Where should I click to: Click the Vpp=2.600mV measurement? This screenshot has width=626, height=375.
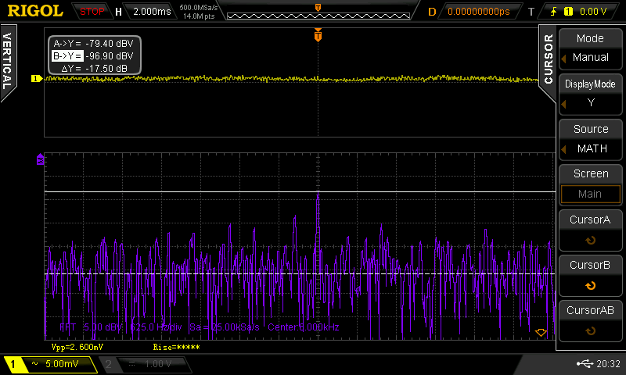[77, 347]
